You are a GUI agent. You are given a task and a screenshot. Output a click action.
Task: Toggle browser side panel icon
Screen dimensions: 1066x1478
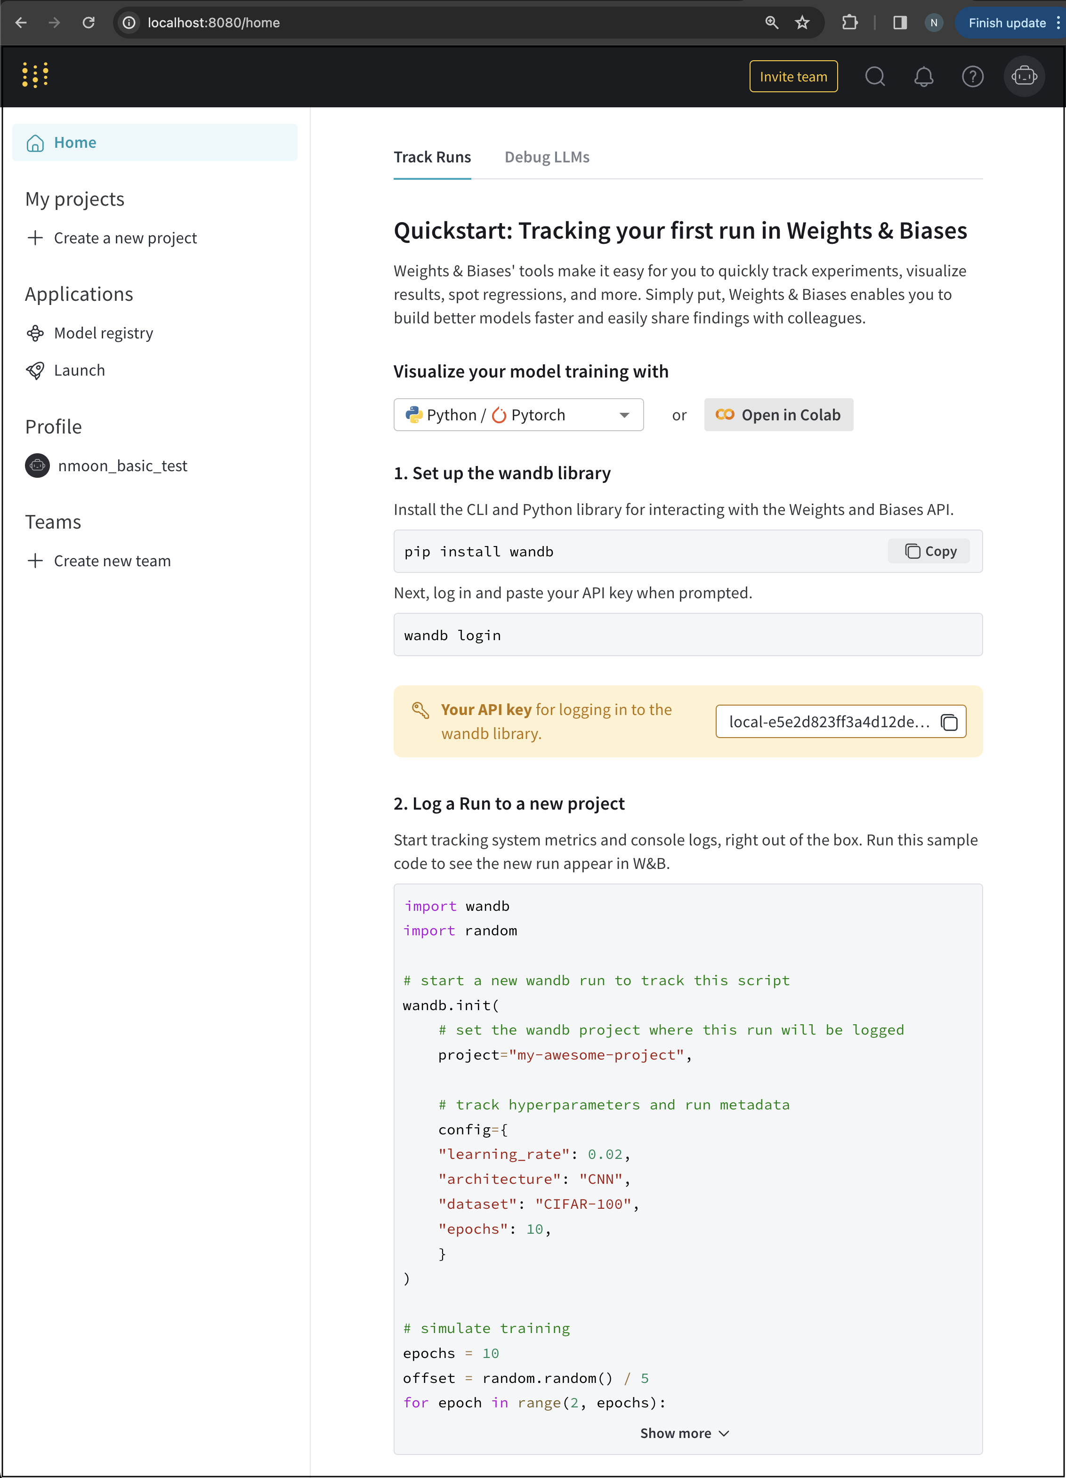[900, 23]
